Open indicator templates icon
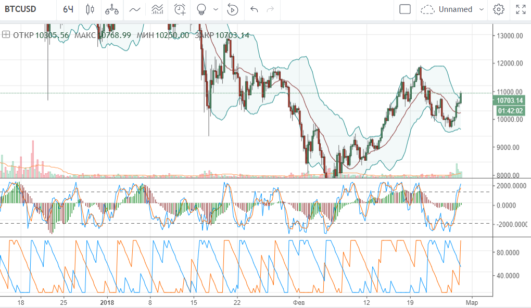The height and width of the screenshot is (308, 531). 157,9
